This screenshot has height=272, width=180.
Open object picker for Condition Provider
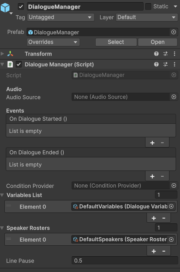click(174, 185)
